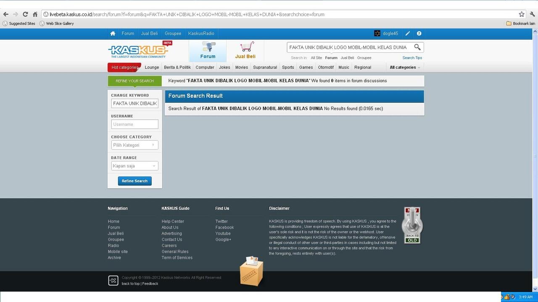Open the Feedback box icon
The width and height of the screenshot is (538, 302).
[x=251, y=271]
